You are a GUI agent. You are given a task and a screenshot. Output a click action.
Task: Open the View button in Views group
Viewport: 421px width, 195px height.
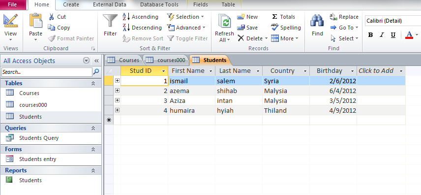(10, 28)
